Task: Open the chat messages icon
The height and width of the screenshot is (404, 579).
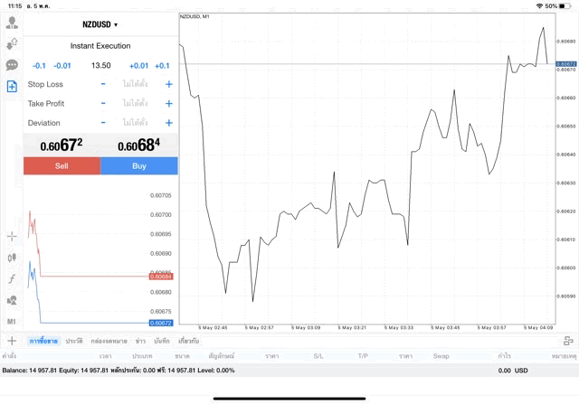Action: (x=12, y=65)
